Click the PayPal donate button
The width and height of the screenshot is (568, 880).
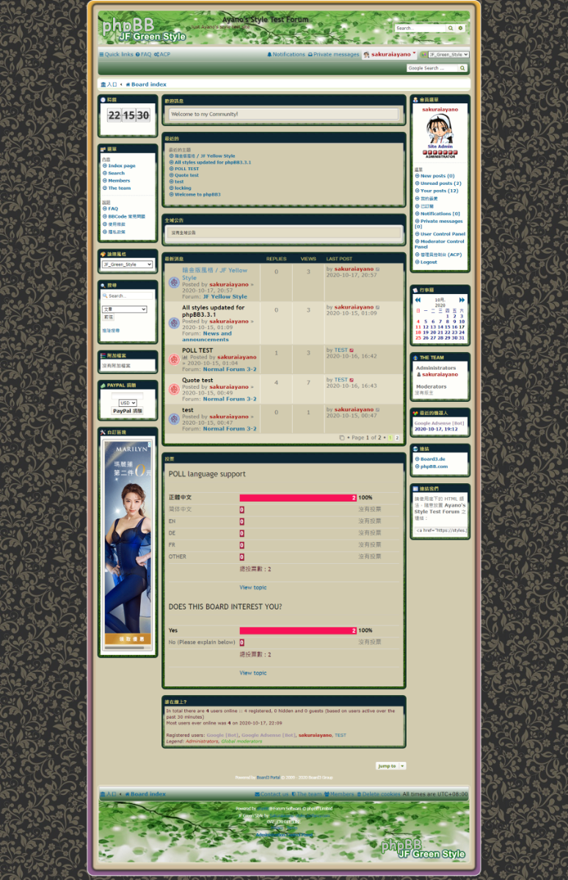[128, 411]
